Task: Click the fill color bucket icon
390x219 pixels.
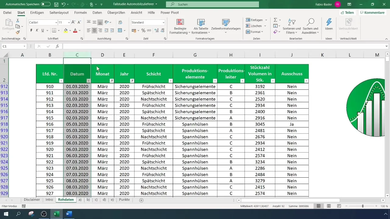Action: pos(66,30)
